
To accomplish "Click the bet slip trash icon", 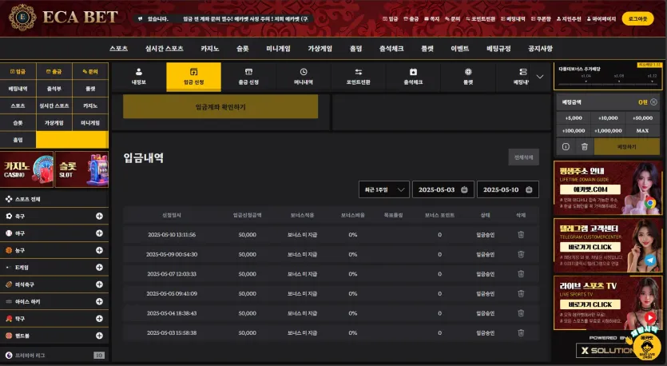I will click(585, 146).
